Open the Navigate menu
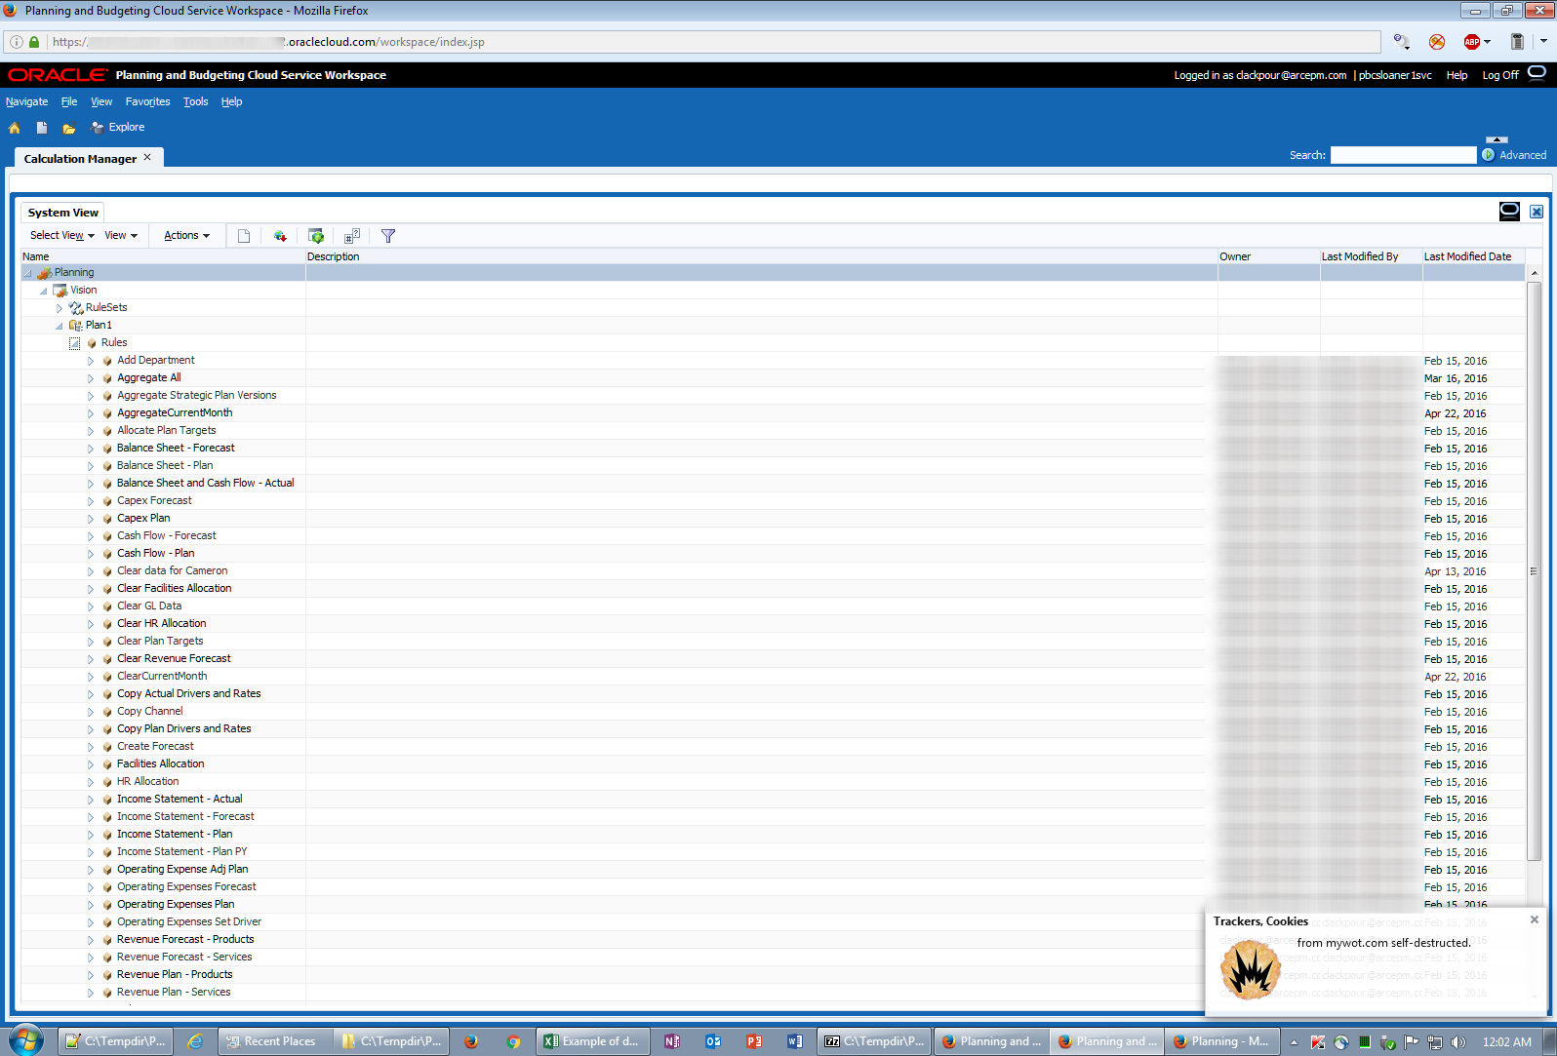1557x1056 pixels. click(x=26, y=101)
